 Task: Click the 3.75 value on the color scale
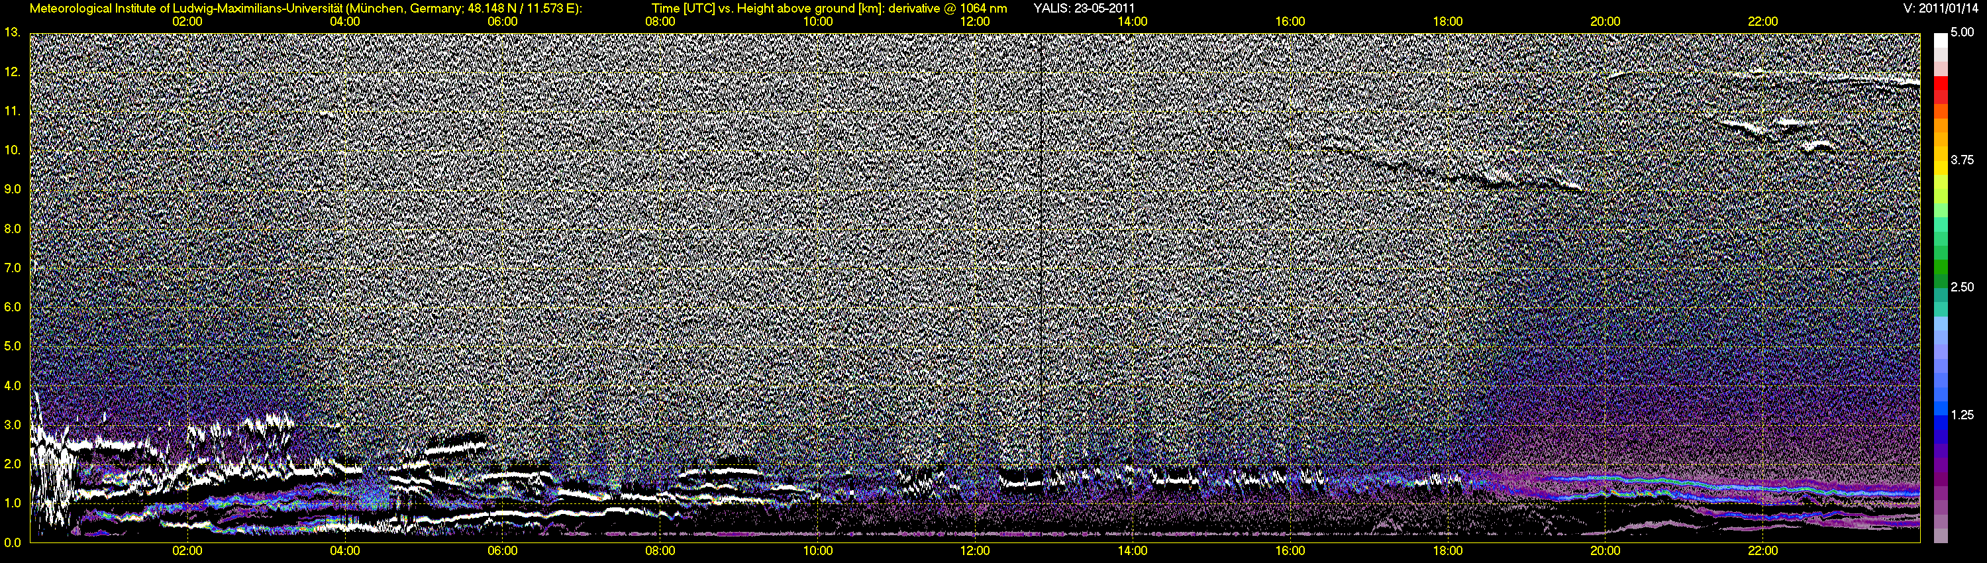pos(1962,160)
